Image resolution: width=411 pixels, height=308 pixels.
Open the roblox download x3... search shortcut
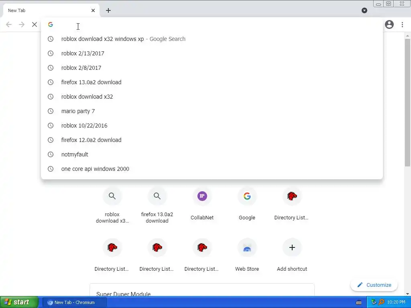pos(112,206)
